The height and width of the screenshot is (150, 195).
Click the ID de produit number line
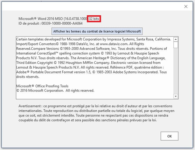point(50,23)
